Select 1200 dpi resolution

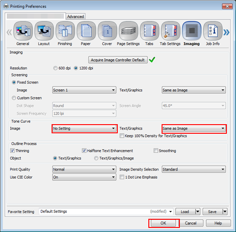point(76,68)
